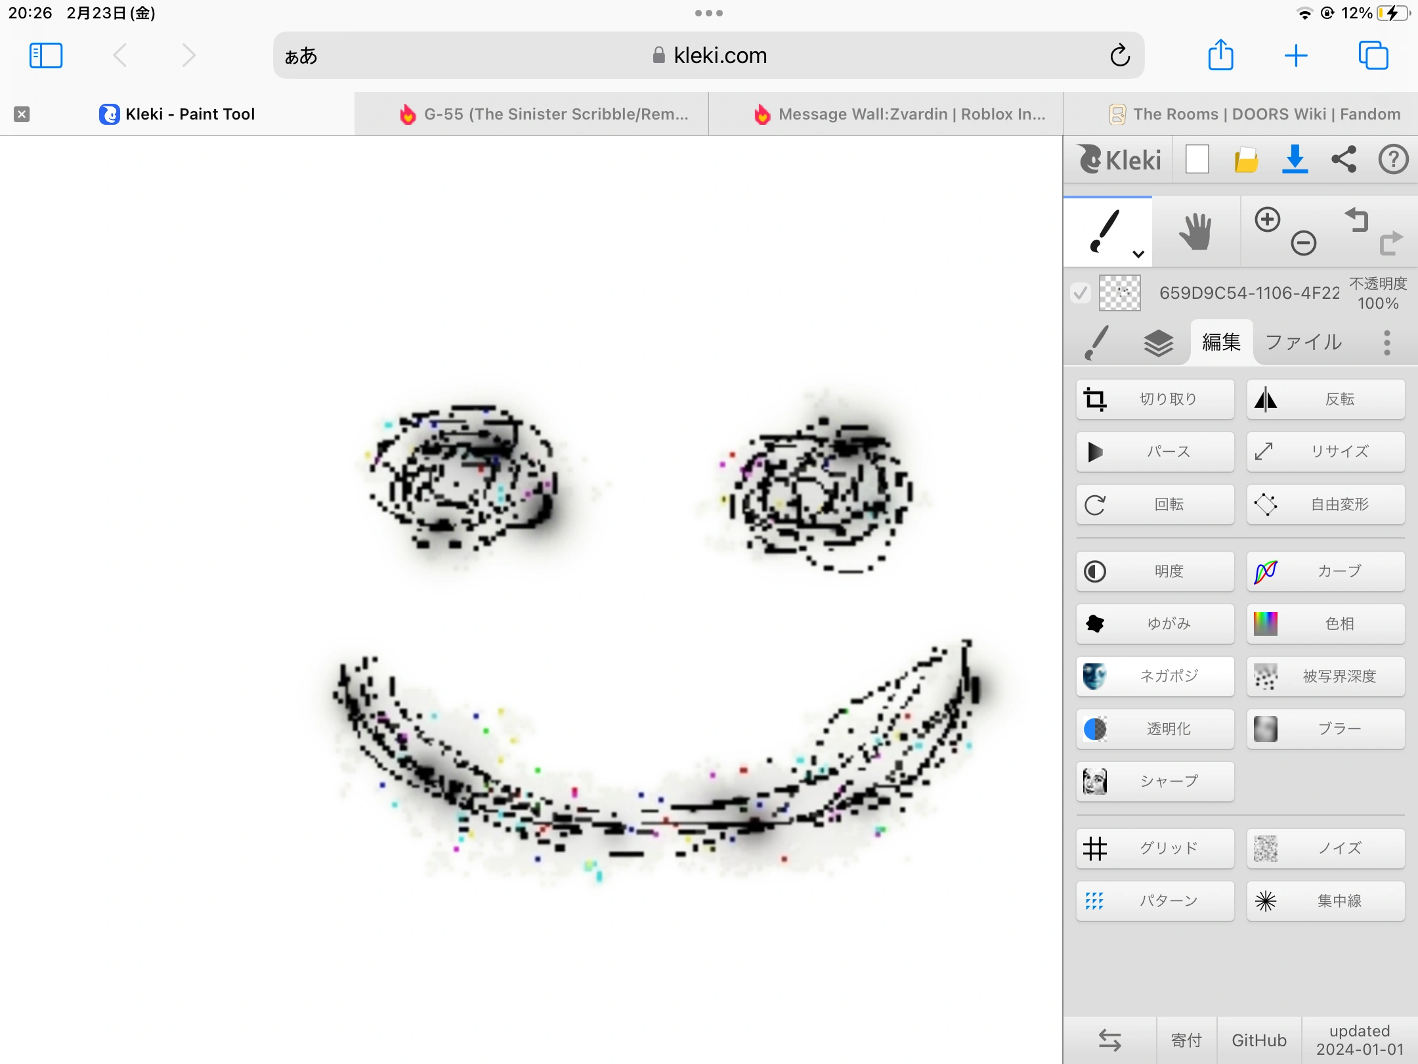Switch to the ファイル tab
This screenshot has height=1064, width=1418.
tap(1303, 343)
